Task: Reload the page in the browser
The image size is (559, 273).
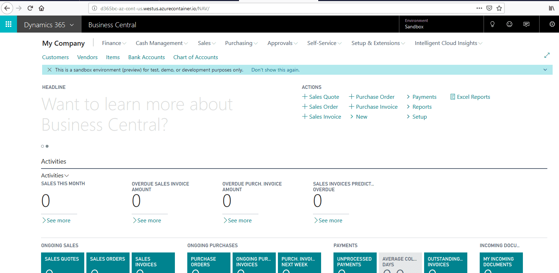Action: (x=30, y=8)
